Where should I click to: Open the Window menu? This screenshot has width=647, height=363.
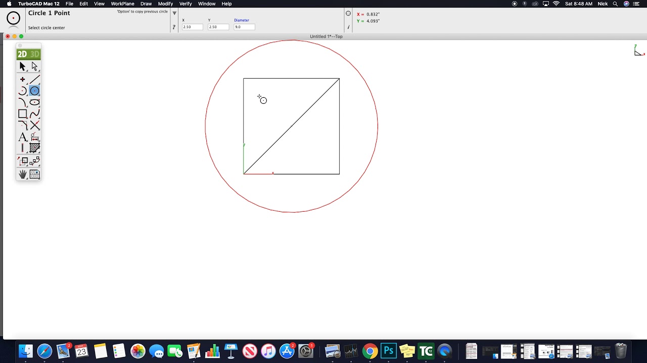[207, 4]
